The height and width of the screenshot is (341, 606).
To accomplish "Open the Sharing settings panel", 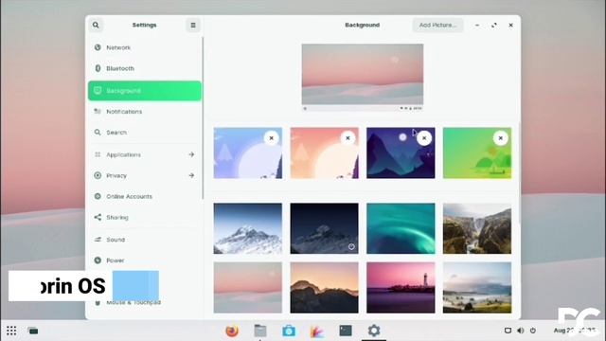I will [144, 217].
